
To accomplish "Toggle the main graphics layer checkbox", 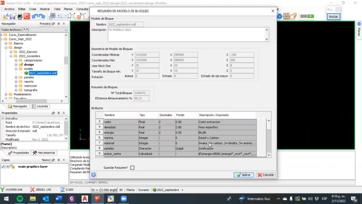I will click(x=3, y=166).
